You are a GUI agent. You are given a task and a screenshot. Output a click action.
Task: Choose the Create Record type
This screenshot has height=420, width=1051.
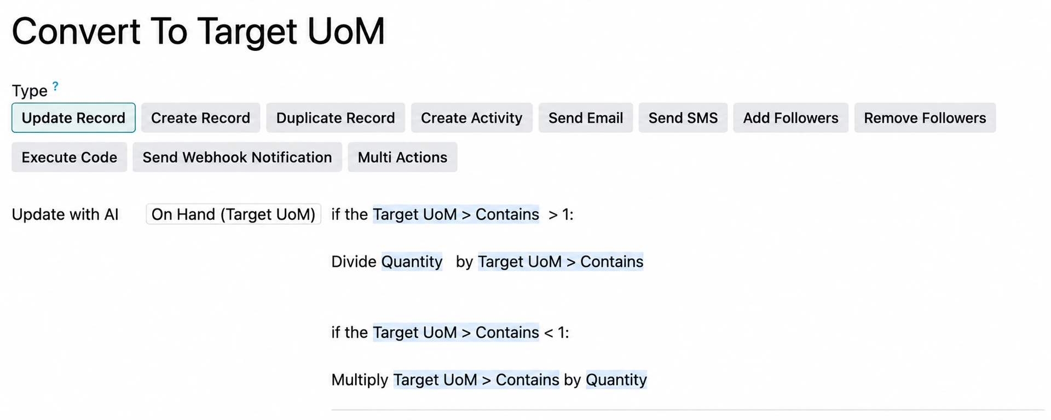coord(200,118)
